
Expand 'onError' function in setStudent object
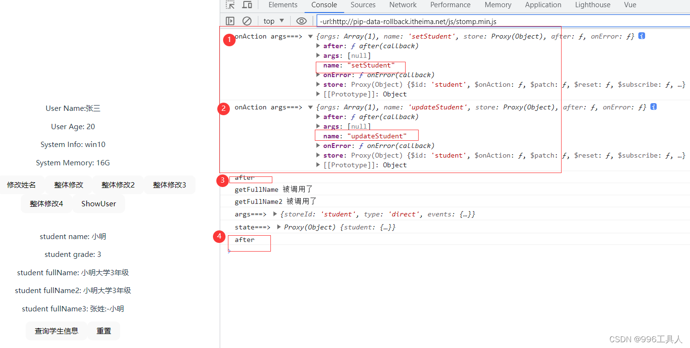318,75
